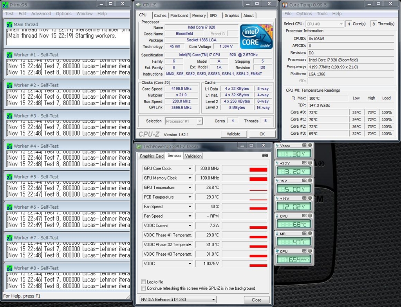Click settings icon on CPU fan RPM gadget

305,251
